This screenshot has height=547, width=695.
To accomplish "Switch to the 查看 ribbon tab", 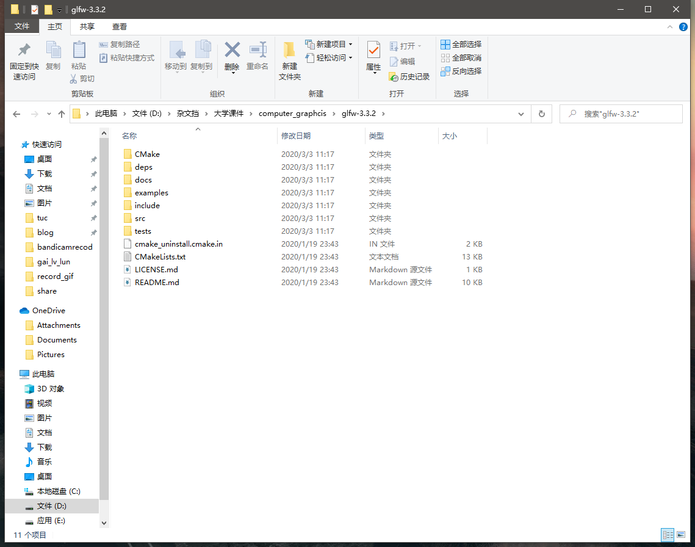I will pos(119,26).
